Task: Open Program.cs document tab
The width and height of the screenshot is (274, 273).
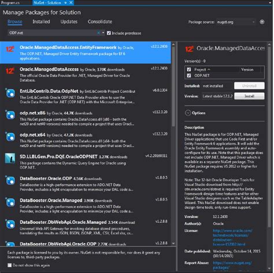Action: pyautogui.click(x=10, y=2)
